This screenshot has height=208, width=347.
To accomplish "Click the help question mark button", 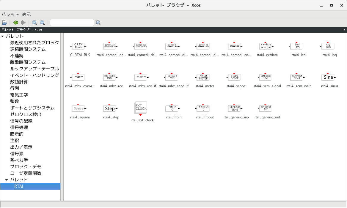I will pyautogui.click(x=344, y=30).
